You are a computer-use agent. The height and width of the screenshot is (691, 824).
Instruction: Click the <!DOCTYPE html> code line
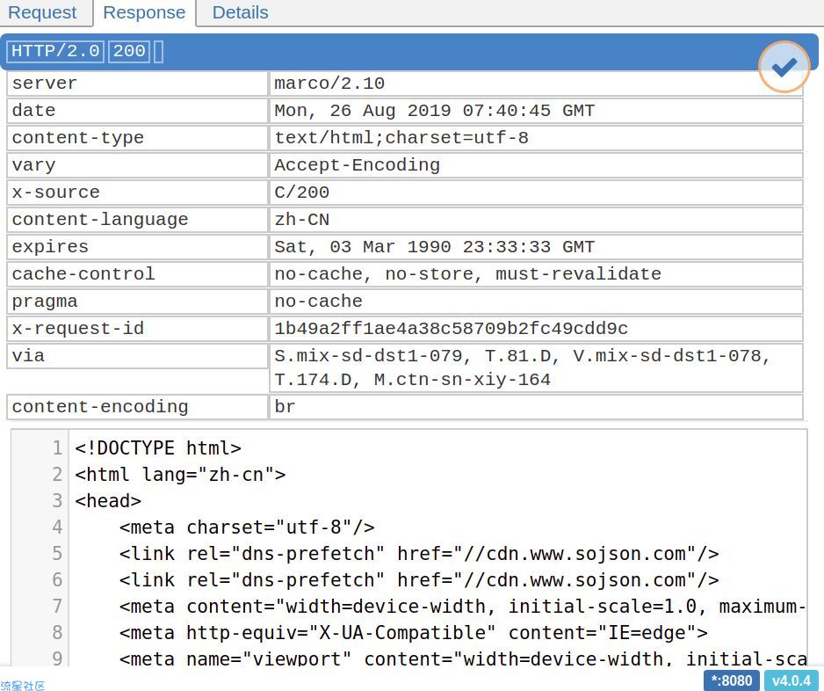[x=158, y=448]
